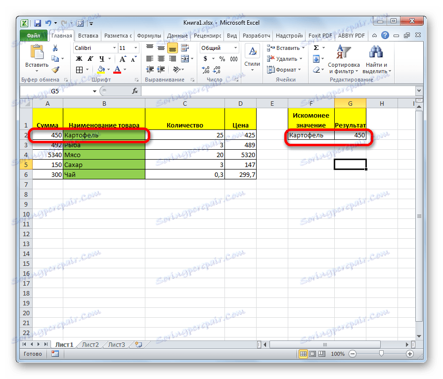The height and width of the screenshot is (379, 443).
Task: Switch to Page Break Preview button
Action: click(x=321, y=354)
